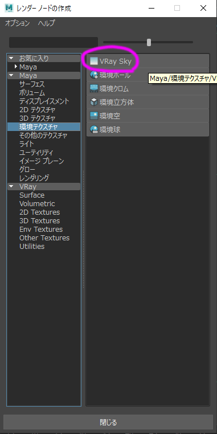Select VRay 2D Textures category
The height and width of the screenshot is (434, 217).
39,212
